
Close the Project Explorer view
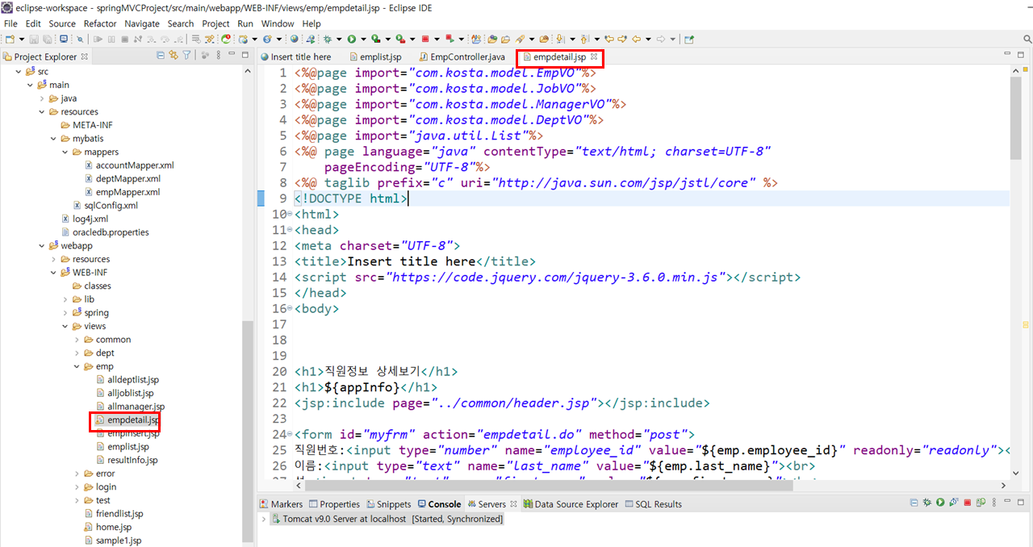point(85,56)
